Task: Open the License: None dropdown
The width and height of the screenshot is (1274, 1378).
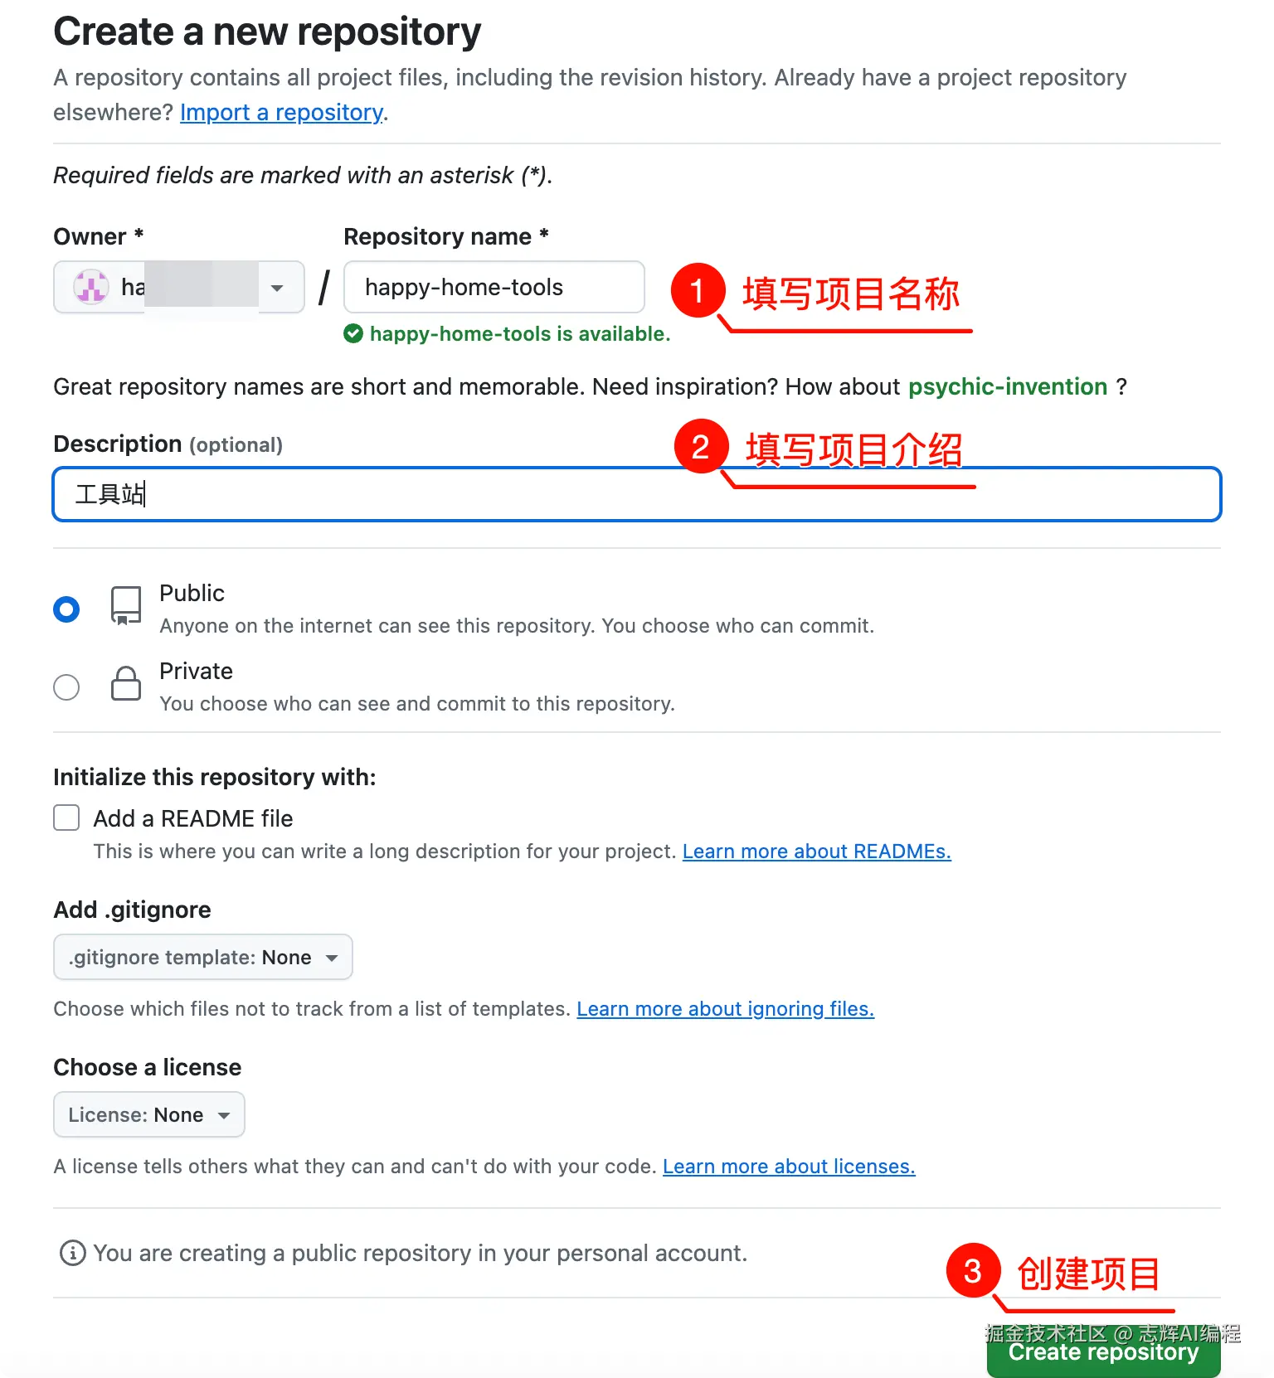Action: coord(149,1114)
